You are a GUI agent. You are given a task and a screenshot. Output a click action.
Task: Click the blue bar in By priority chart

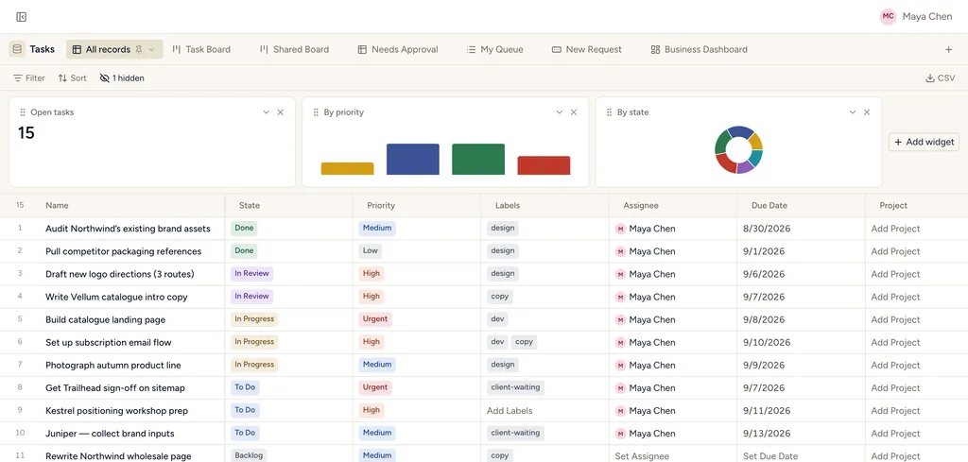click(413, 159)
